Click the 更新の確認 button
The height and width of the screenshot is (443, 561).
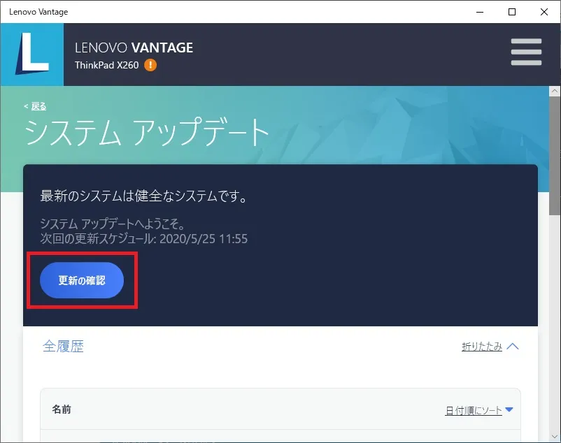coord(82,280)
